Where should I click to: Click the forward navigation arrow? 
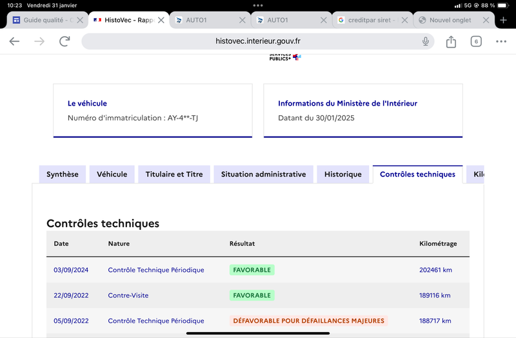pyautogui.click(x=39, y=41)
